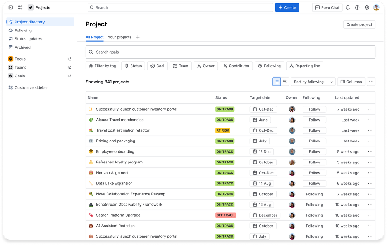Follow the Travel cost estimation refactor project

(x=314, y=130)
